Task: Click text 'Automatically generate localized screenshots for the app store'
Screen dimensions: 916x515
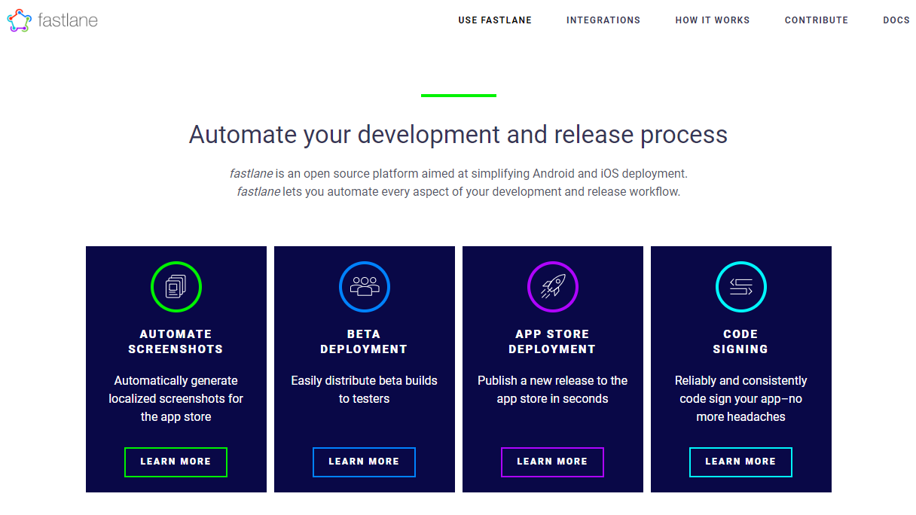Action: click(x=176, y=399)
